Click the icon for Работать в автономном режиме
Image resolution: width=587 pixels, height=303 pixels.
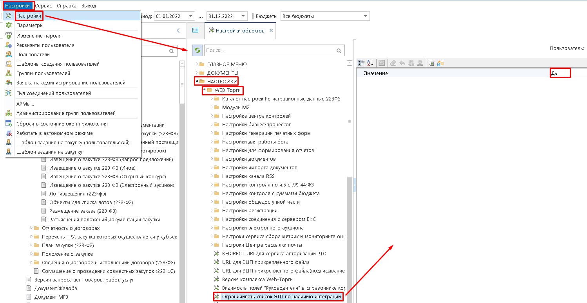pos(9,133)
